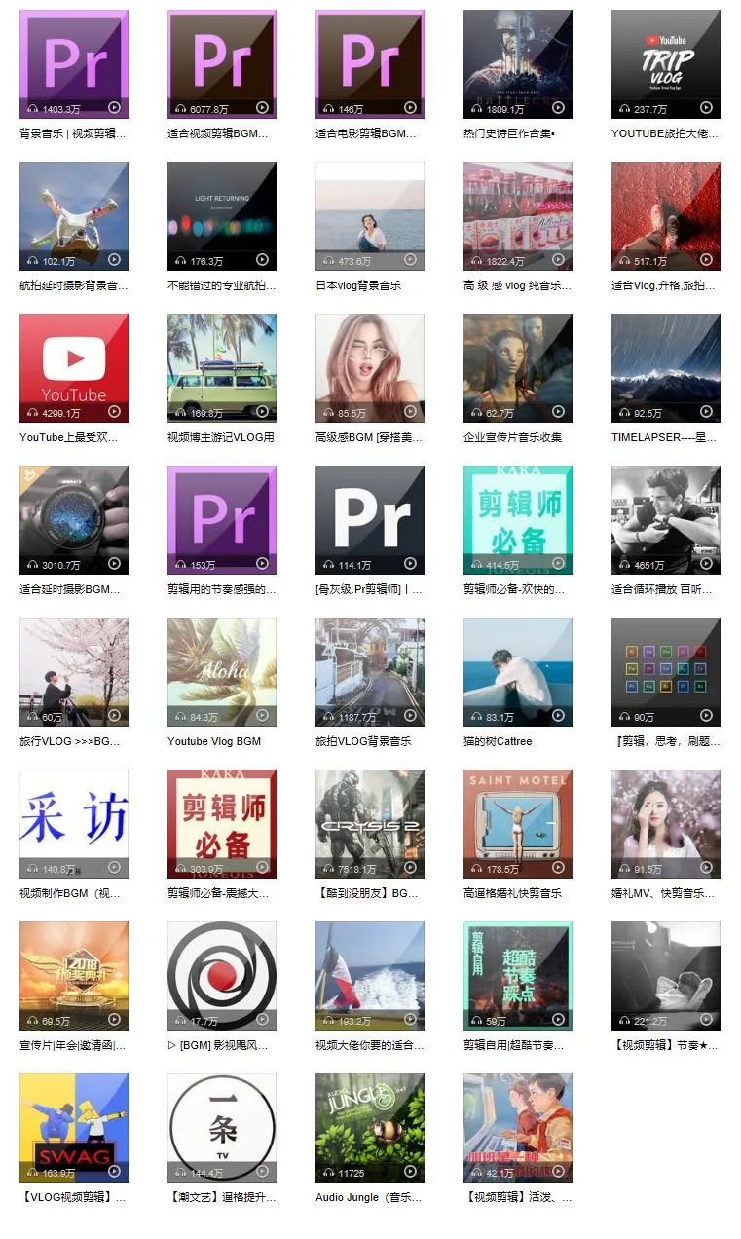Open the 'Youtube Vlog BGM' title link
This screenshot has height=1239, width=741.
click(214, 741)
